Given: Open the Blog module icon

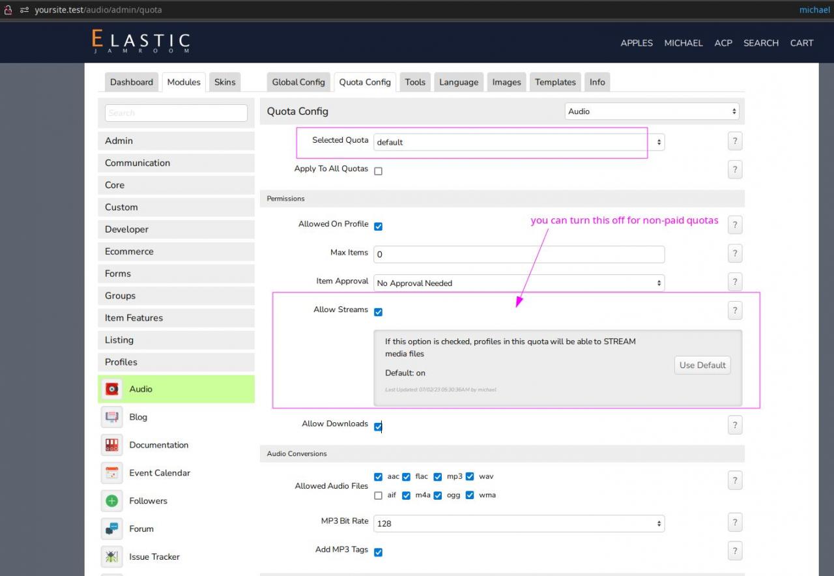Looking at the screenshot, I should (x=112, y=417).
